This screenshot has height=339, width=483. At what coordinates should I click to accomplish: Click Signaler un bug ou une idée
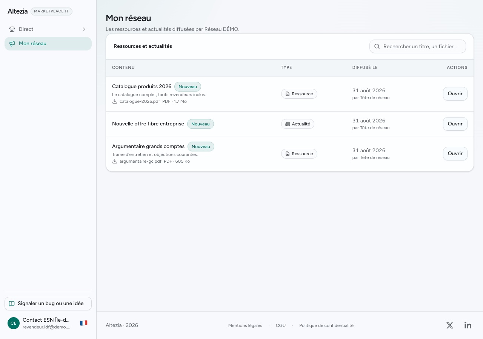point(48,304)
